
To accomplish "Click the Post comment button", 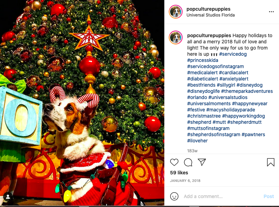I will [x=269, y=196].
